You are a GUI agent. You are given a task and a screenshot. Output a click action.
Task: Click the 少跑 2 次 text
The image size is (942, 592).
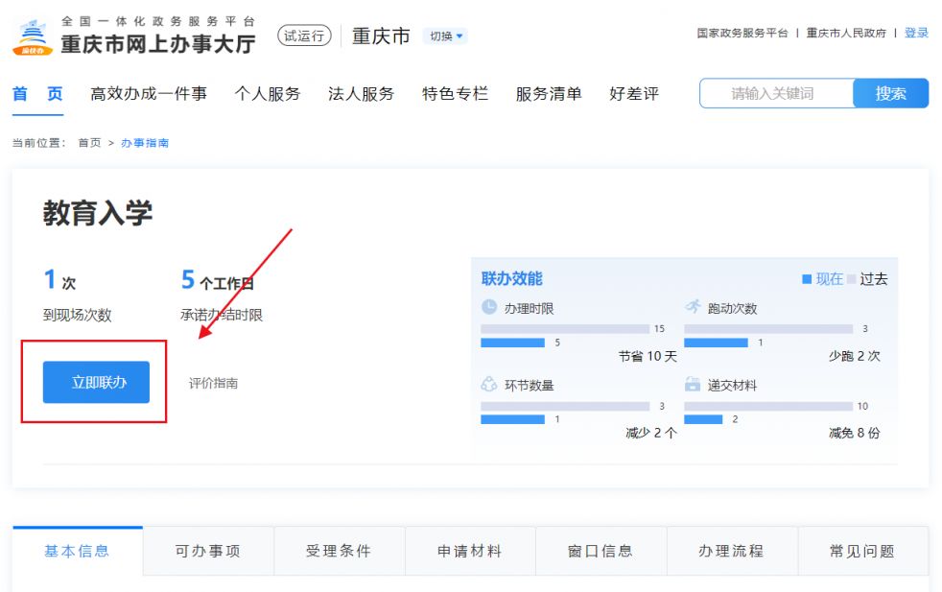(855, 356)
